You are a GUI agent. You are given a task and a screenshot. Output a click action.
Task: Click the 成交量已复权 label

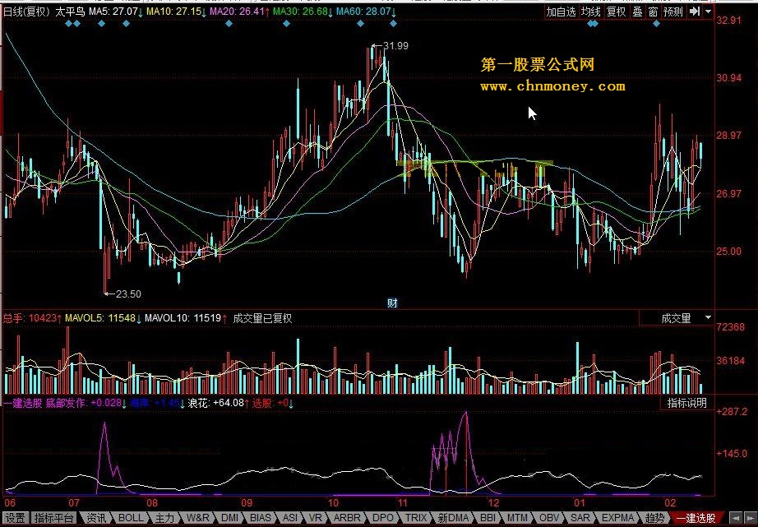point(262,318)
